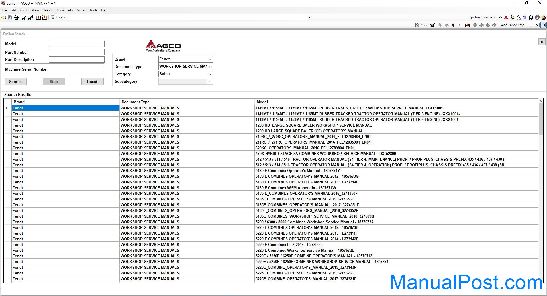Click the checkmark toolbar icon

click(x=426, y=25)
